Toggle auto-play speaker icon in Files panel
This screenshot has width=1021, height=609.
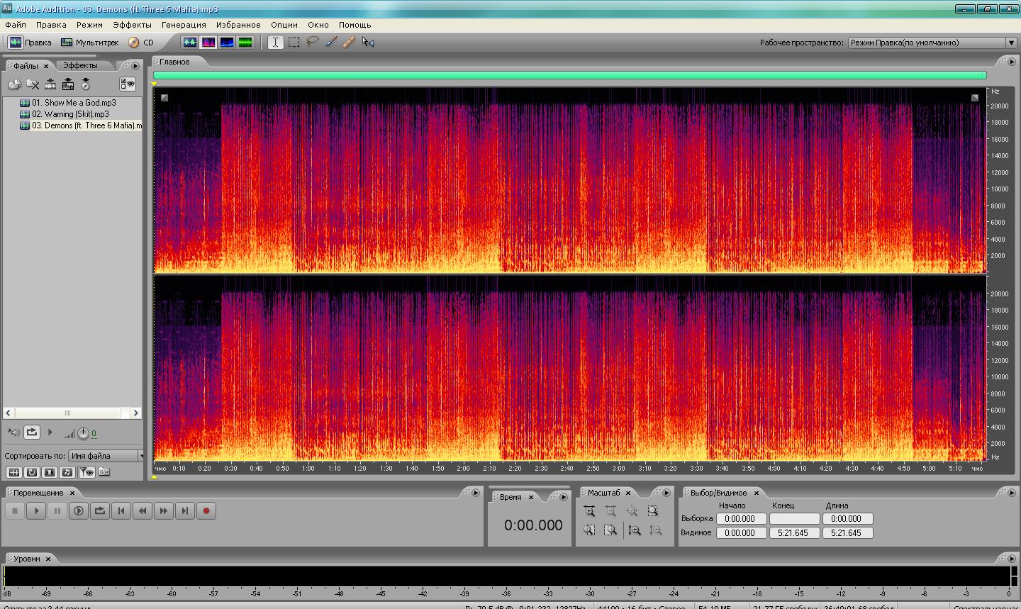[x=13, y=432]
